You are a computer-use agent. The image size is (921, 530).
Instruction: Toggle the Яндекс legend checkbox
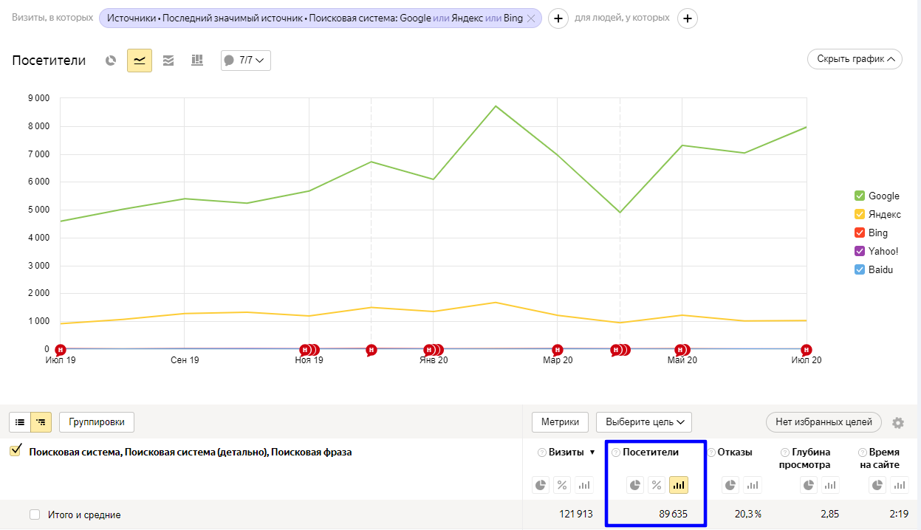[x=860, y=214]
